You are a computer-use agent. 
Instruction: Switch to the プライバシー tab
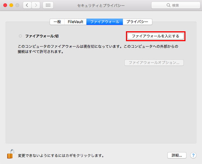pyautogui.click(x=137, y=22)
